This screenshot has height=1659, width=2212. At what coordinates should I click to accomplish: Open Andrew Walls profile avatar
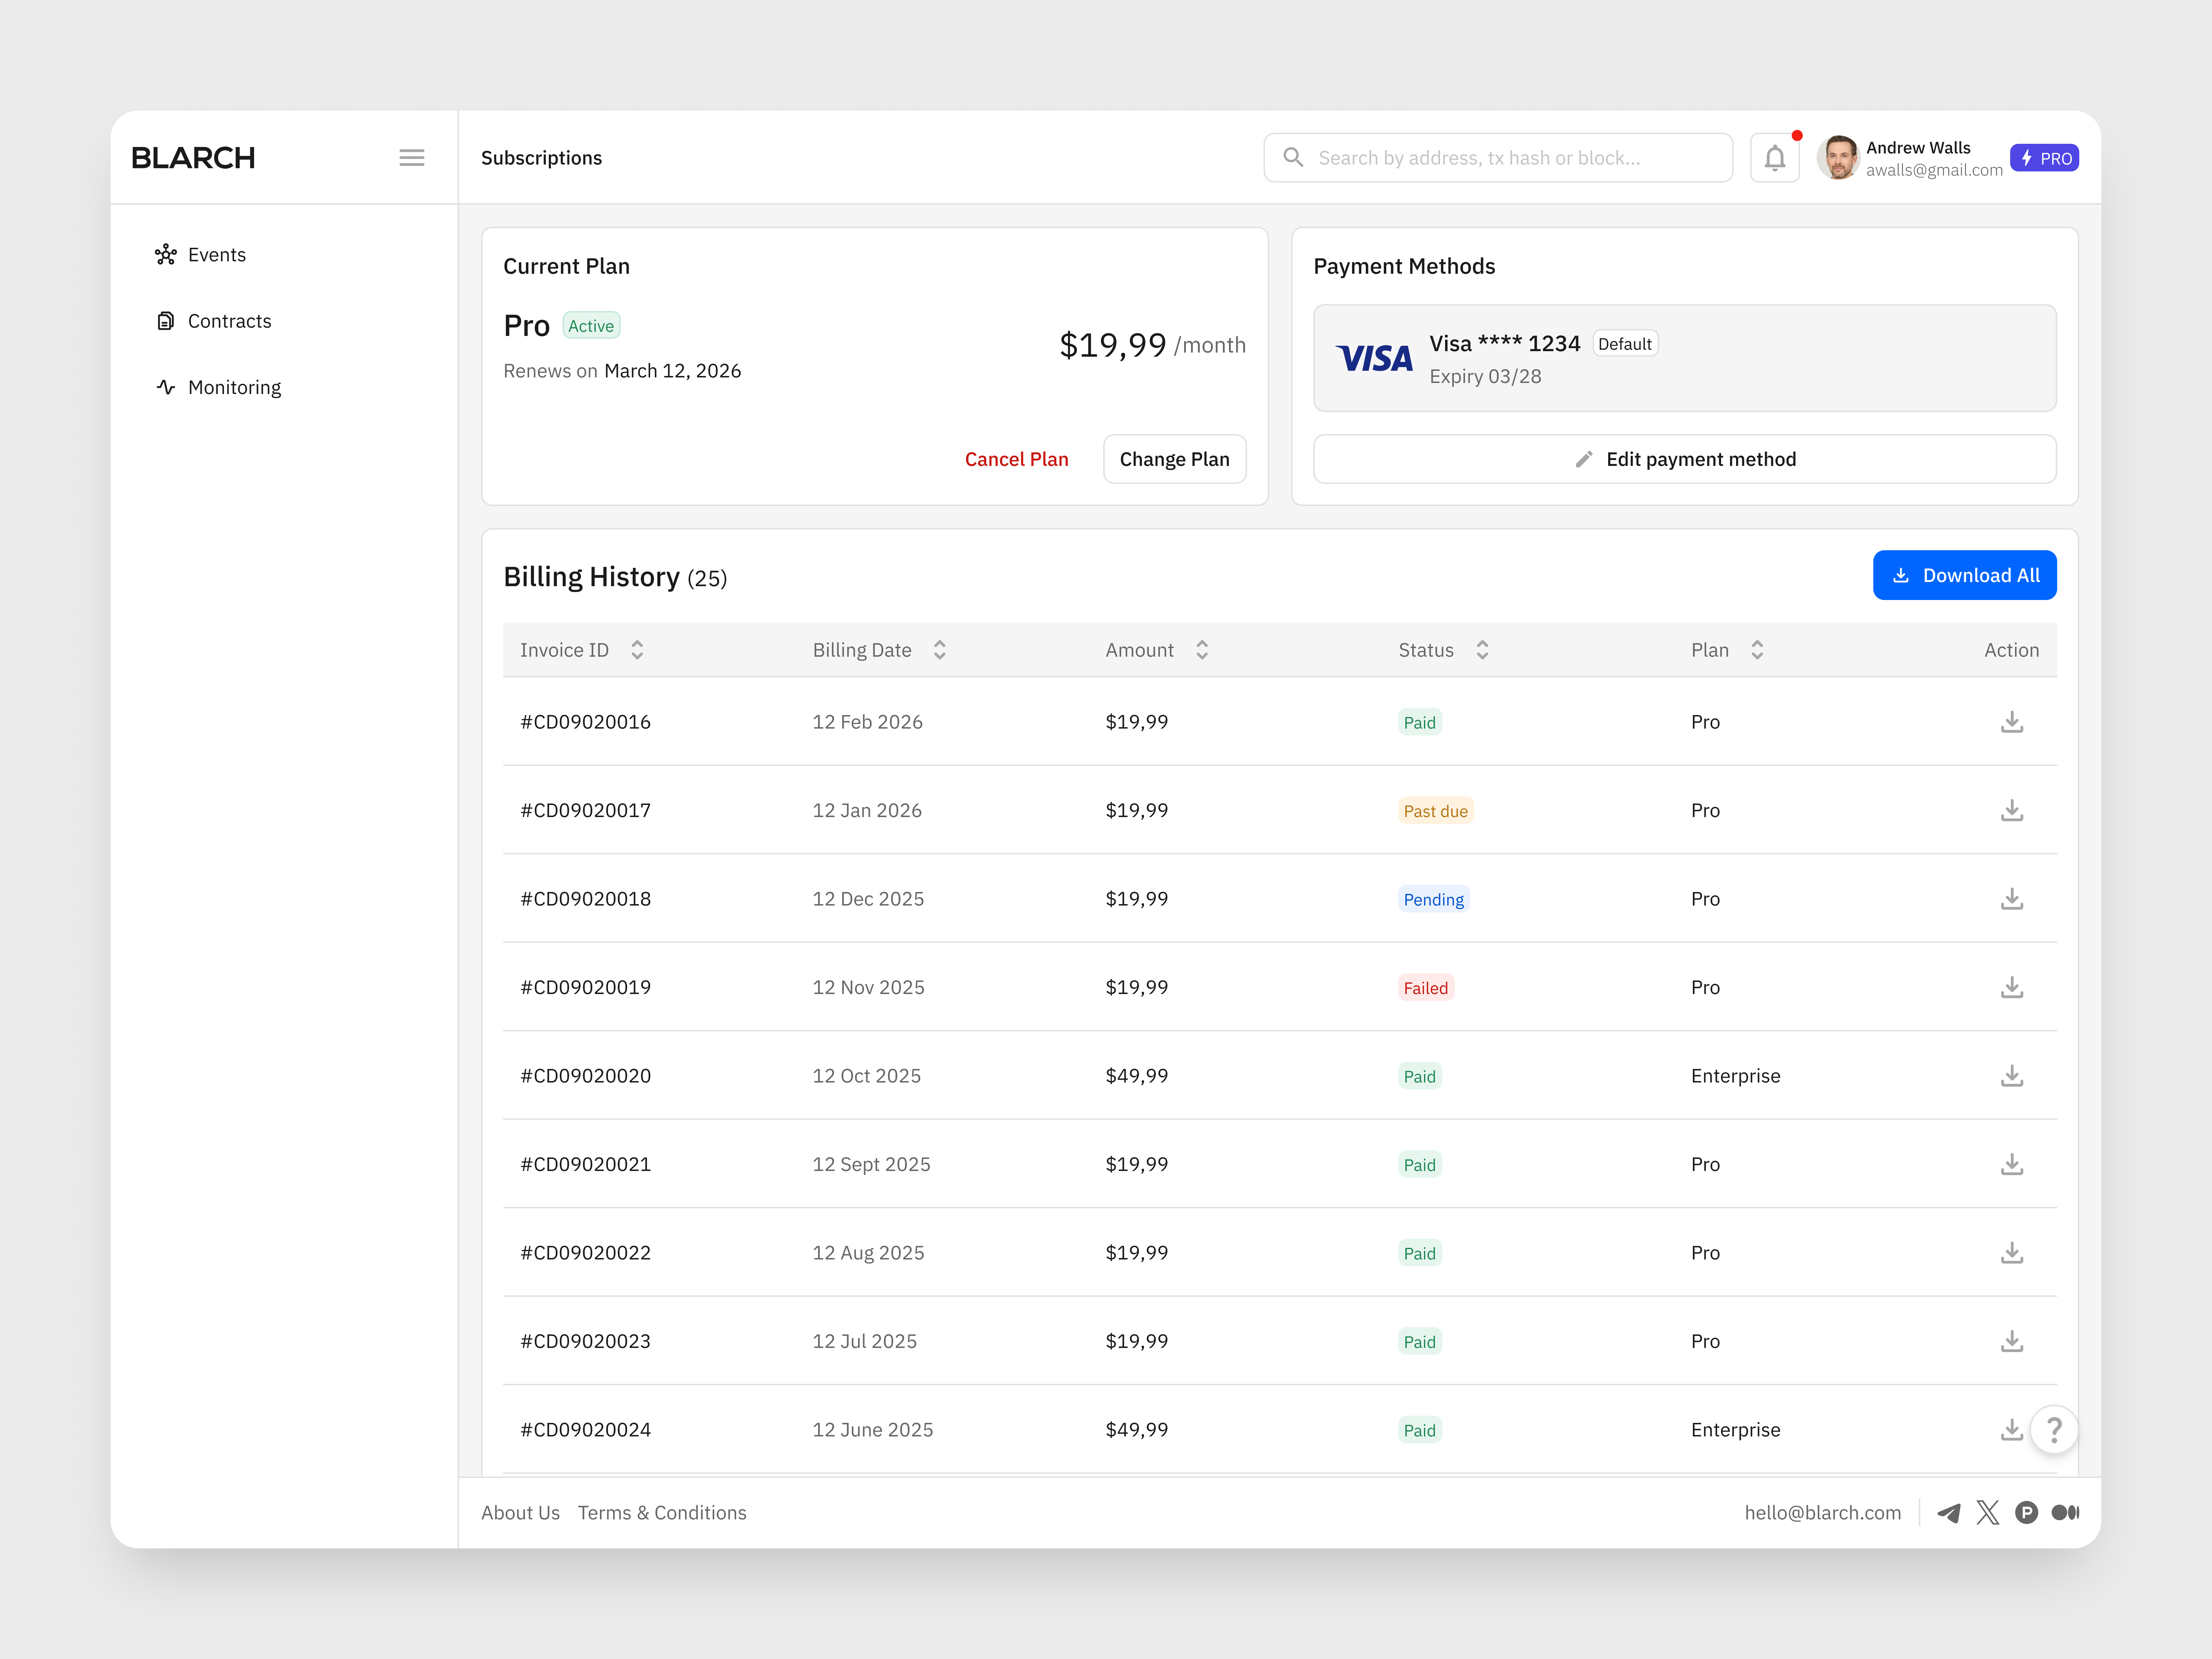pos(1838,158)
